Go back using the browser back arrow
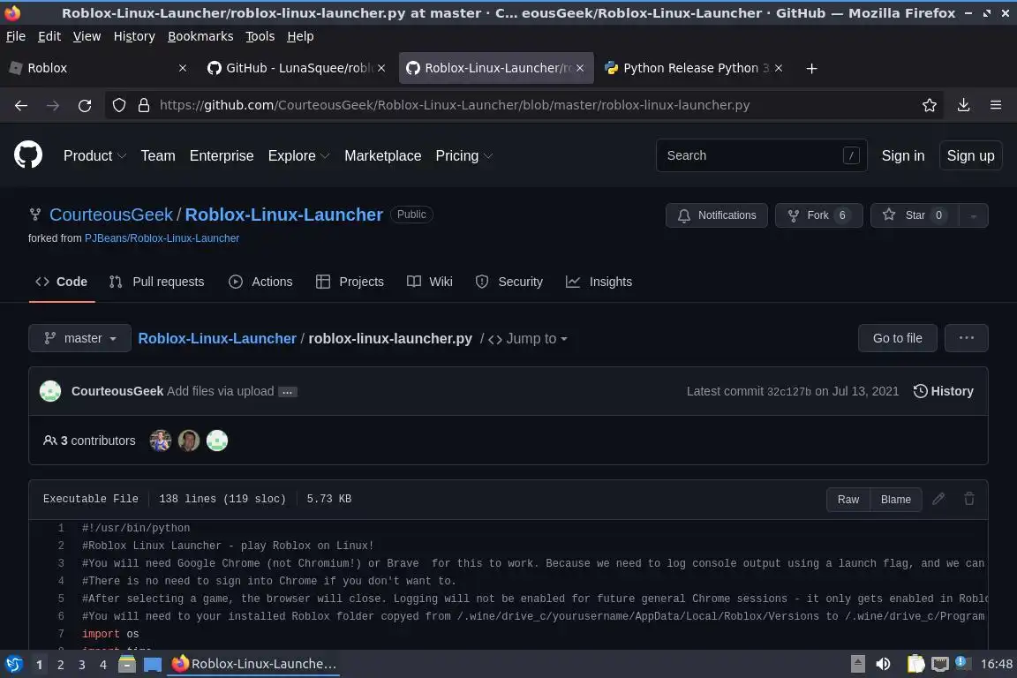1017x678 pixels. 21,105
